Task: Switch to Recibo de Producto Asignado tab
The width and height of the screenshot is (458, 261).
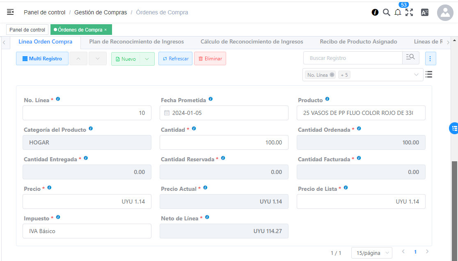Action: [x=358, y=42]
